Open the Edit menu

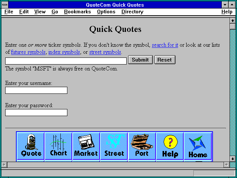coord(24,11)
